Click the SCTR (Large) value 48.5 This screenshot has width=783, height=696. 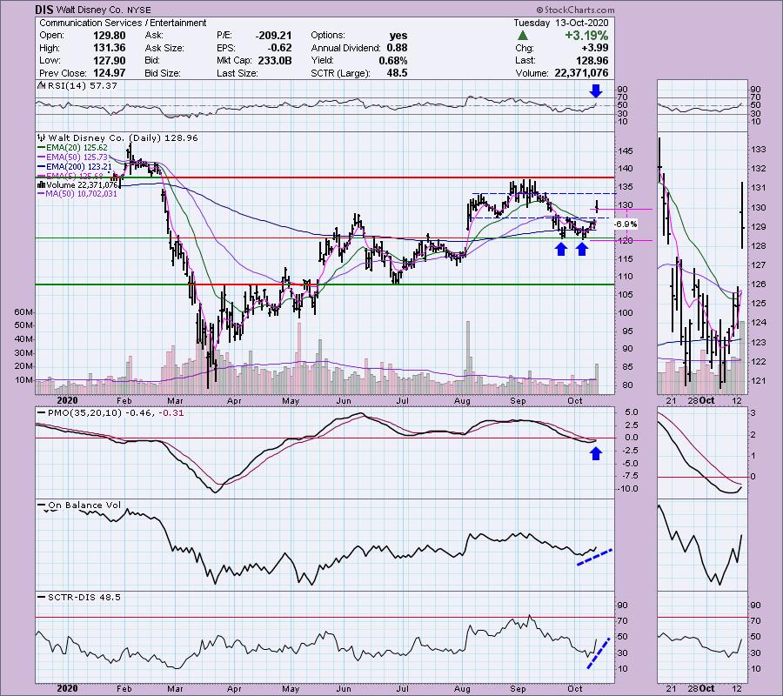(397, 73)
